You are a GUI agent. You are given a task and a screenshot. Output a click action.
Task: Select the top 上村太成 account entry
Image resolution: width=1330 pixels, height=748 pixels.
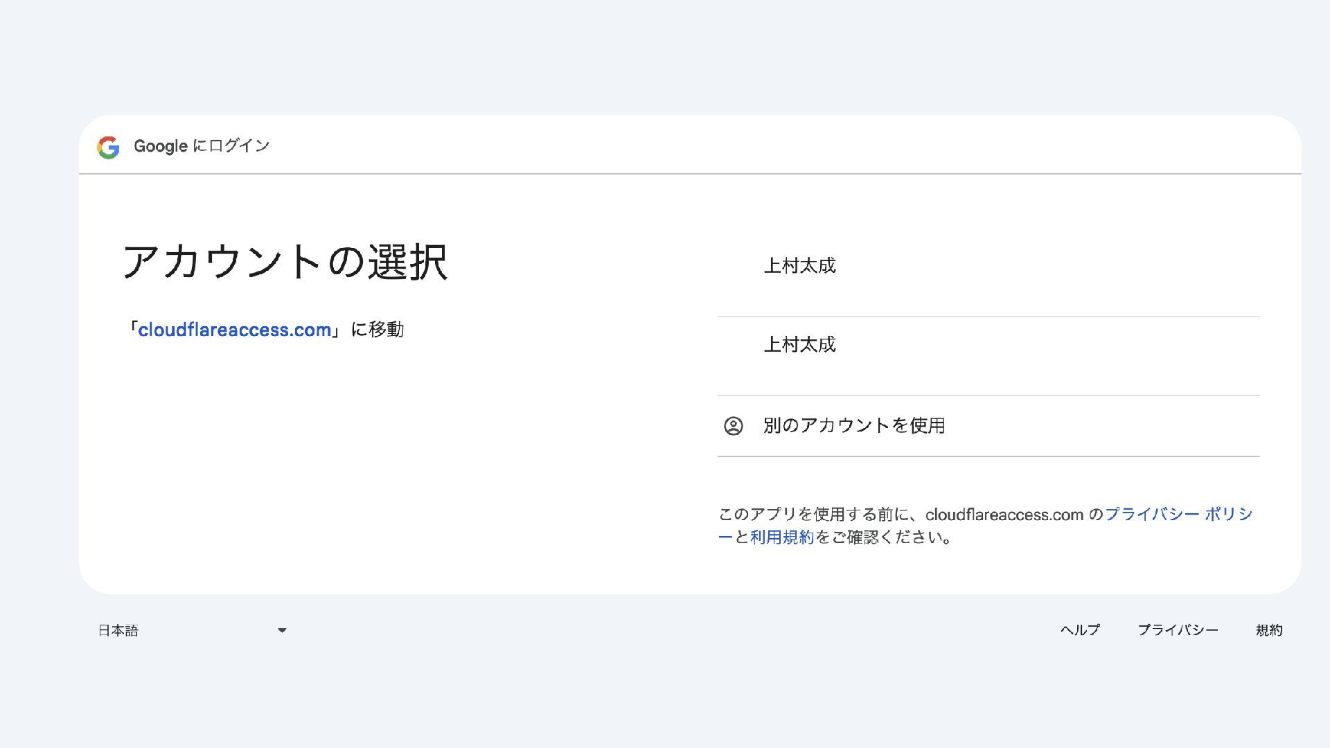click(x=799, y=266)
